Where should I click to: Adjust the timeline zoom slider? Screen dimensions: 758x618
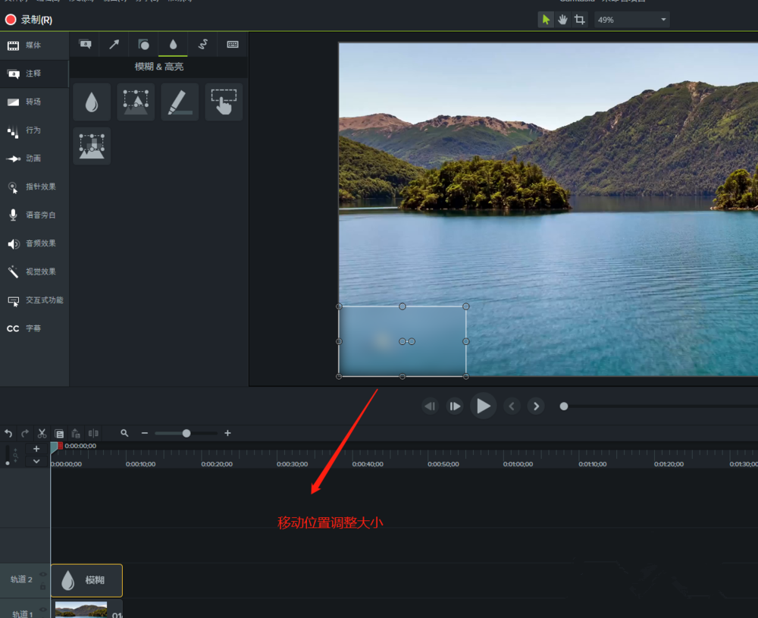point(186,433)
